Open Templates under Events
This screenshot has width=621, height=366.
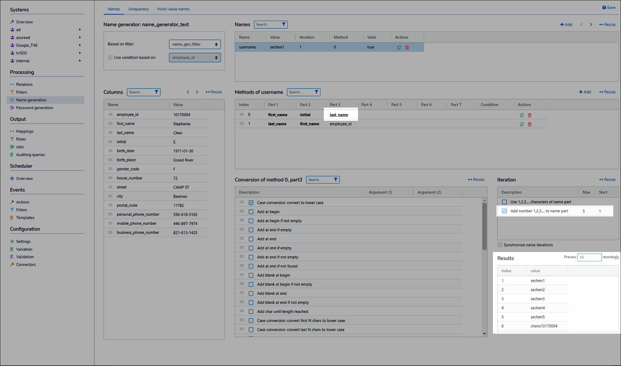(25, 218)
